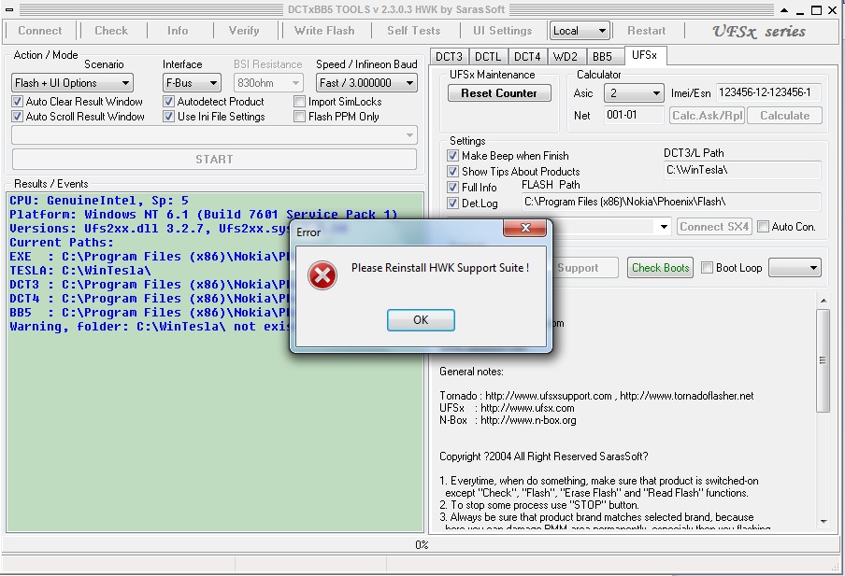The height and width of the screenshot is (576, 845).
Task: Click the Connect toolbar button
Action: [x=40, y=31]
